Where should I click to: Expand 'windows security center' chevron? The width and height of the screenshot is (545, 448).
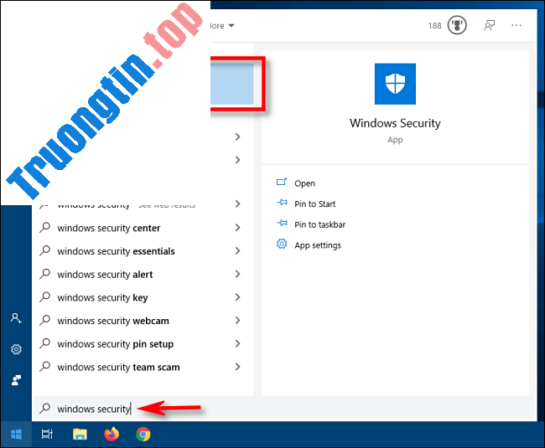238,228
